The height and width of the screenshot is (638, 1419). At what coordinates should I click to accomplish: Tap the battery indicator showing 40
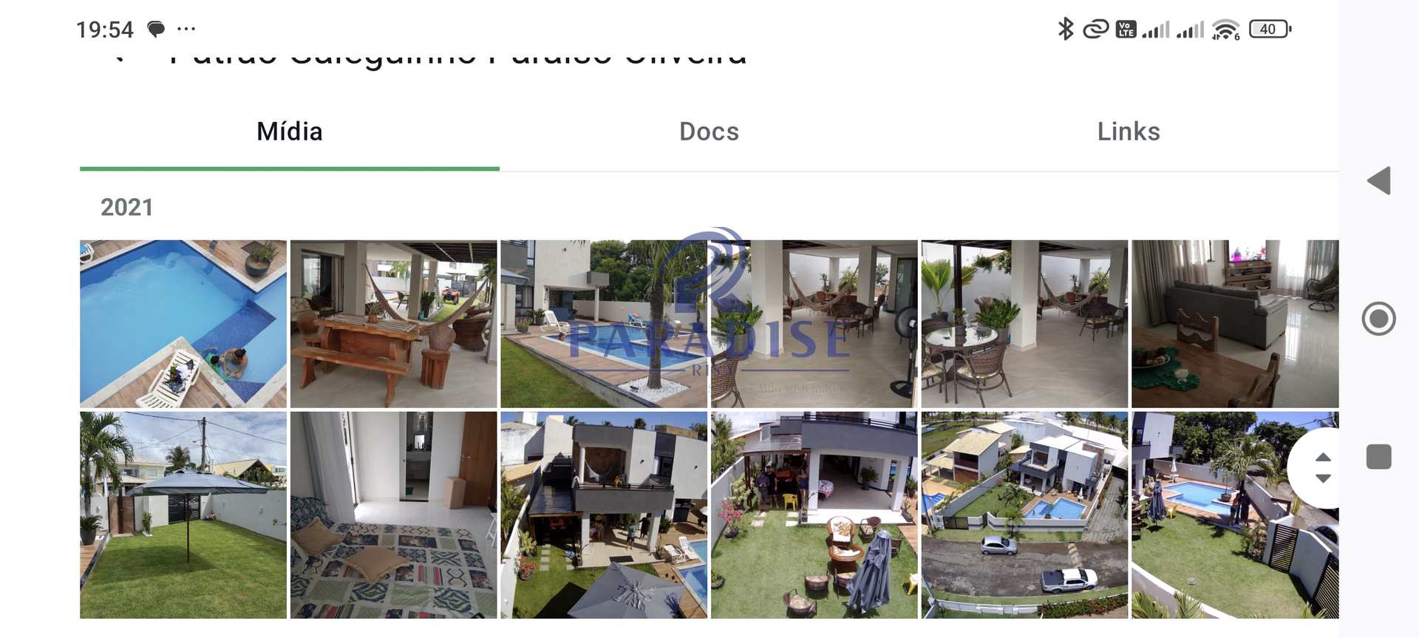pos(1270,29)
